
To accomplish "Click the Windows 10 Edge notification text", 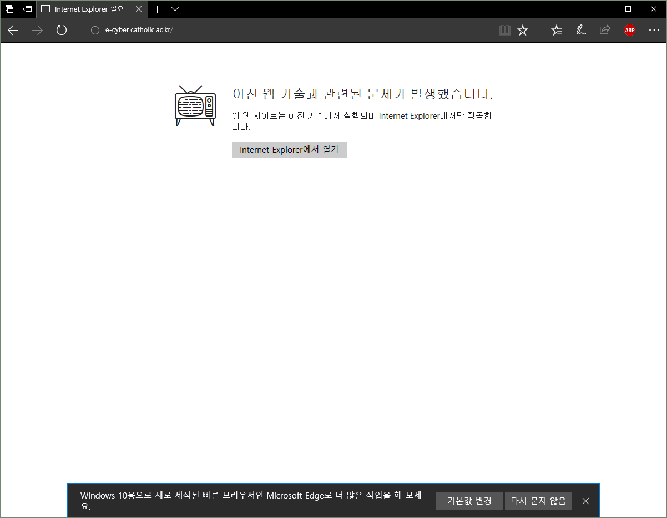I will coord(251,501).
